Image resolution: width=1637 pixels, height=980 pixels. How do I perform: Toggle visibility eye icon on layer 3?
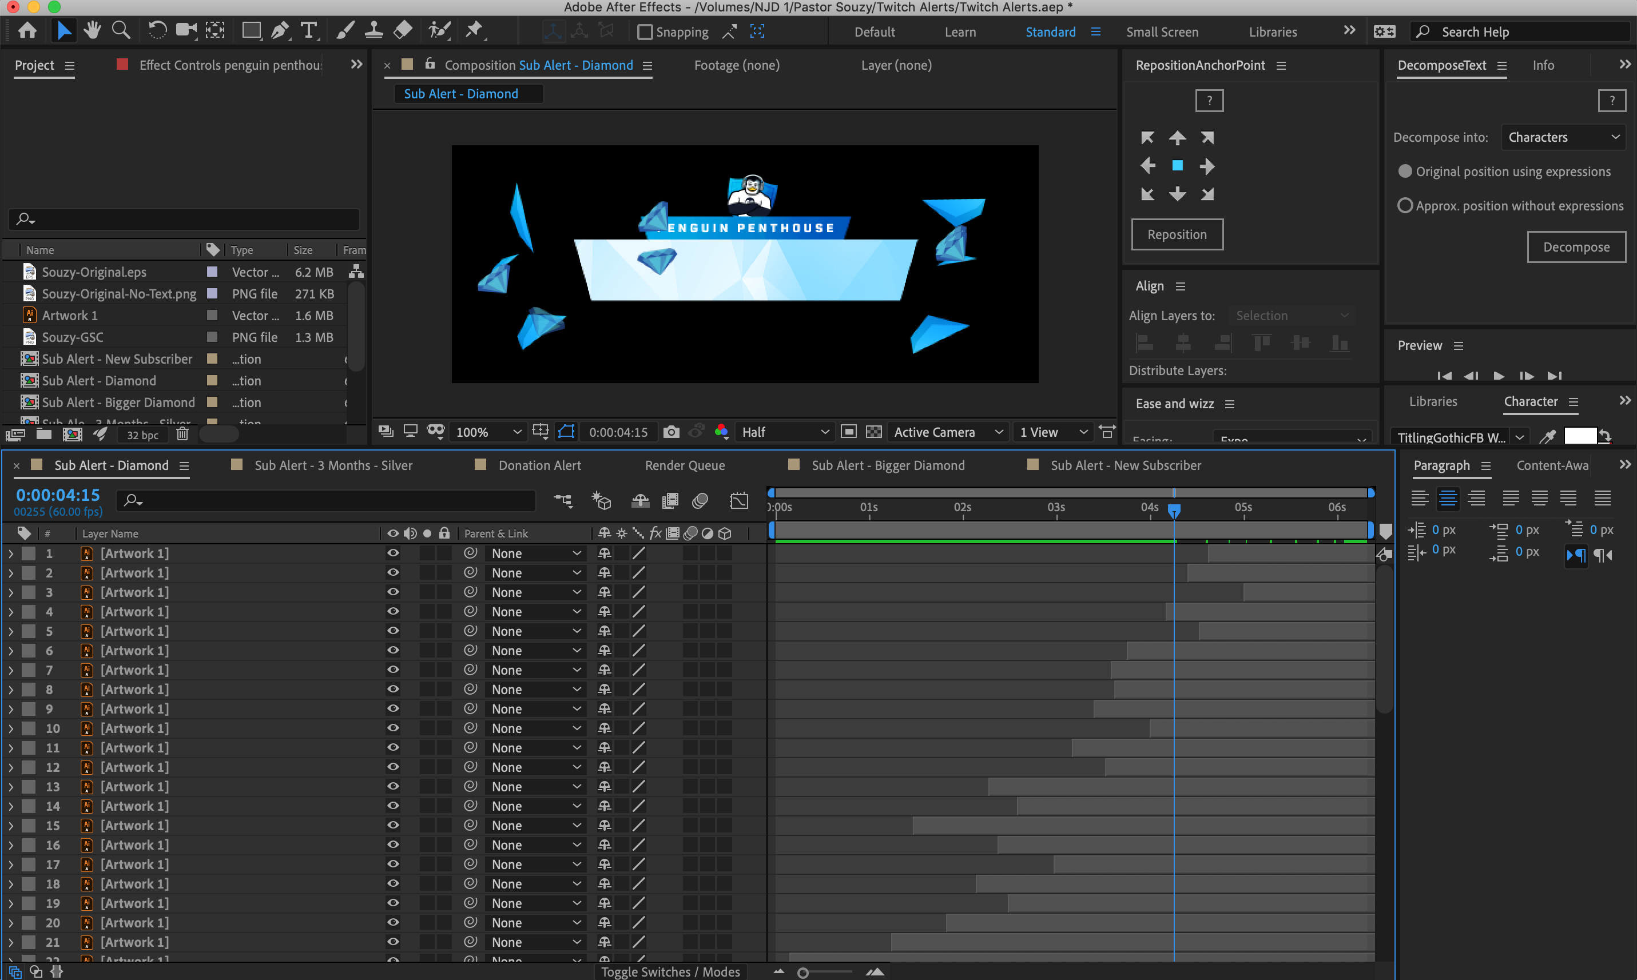[393, 592]
